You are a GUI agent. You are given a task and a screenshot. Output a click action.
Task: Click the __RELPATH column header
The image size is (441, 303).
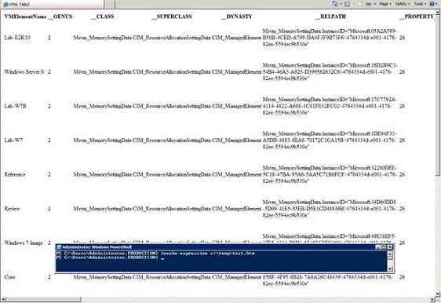point(330,16)
